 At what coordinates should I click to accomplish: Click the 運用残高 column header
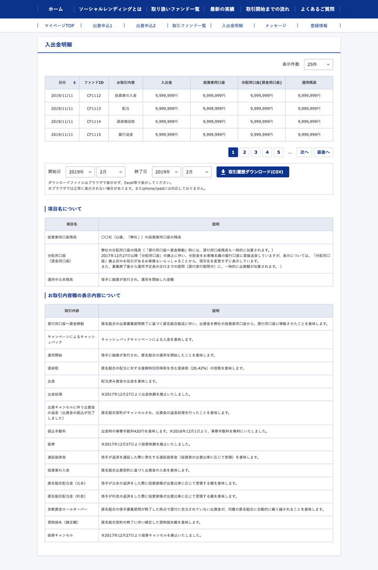point(309,82)
